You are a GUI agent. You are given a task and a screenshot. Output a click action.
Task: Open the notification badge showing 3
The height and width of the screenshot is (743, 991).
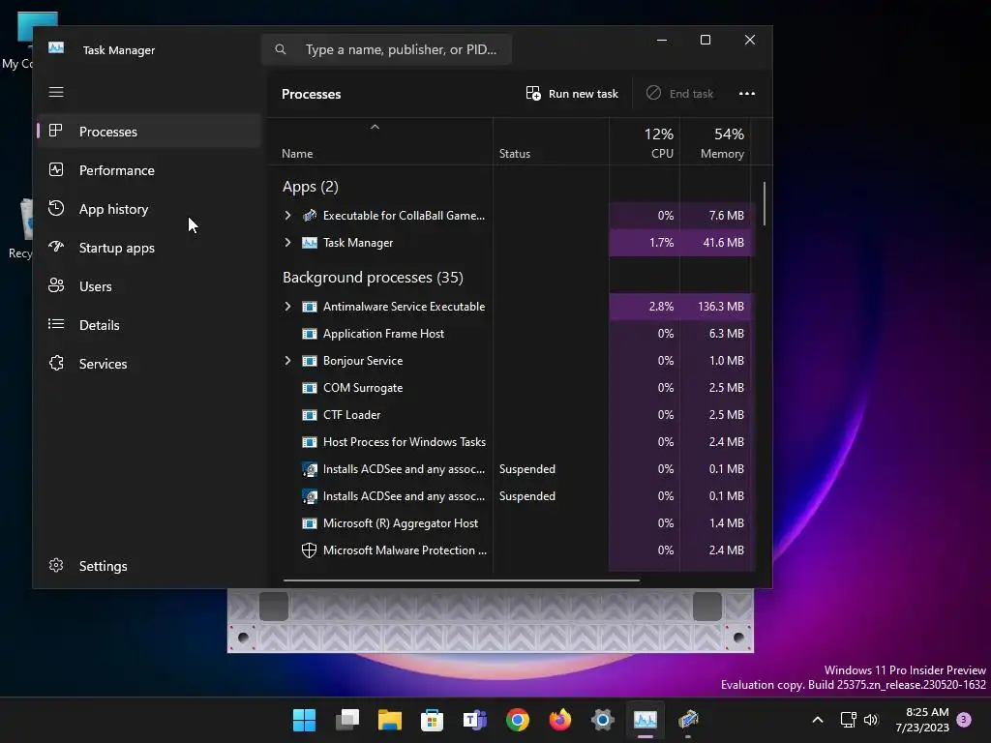pos(964,720)
